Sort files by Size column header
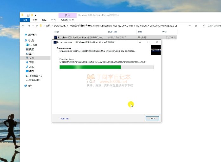Viewport: 221px width, 162px height. click(x=164, y=32)
